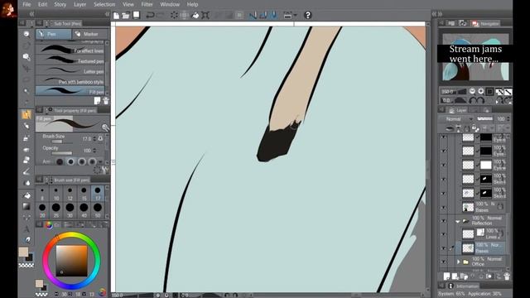The image size is (530, 298).
Task: Click the Scale/Transform icon in top toolbar
Action: click(205, 15)
